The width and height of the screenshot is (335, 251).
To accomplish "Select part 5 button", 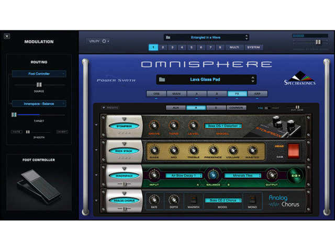I will click(x=192, y=48).
